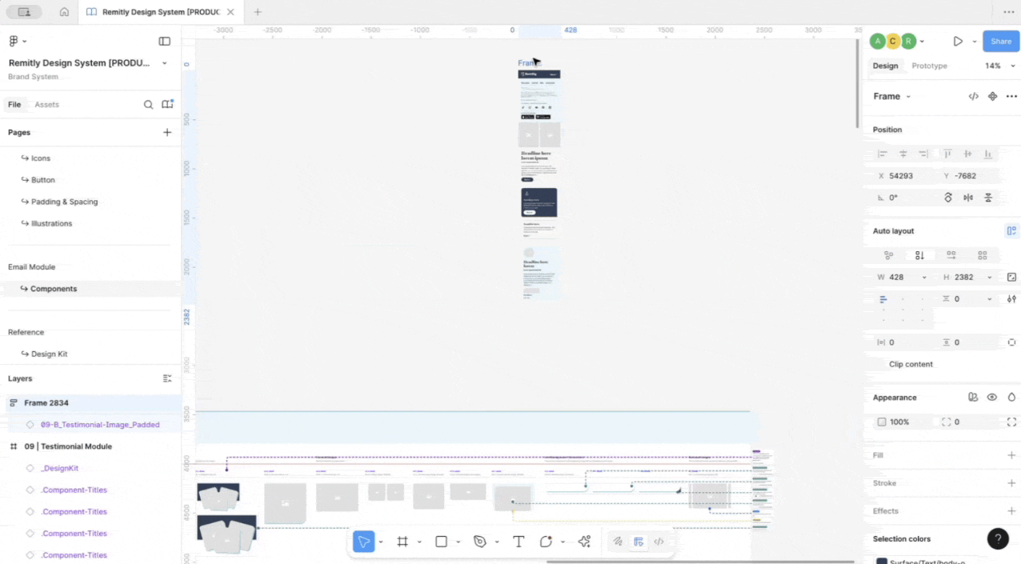Select the Text tool

pos(519,542)
